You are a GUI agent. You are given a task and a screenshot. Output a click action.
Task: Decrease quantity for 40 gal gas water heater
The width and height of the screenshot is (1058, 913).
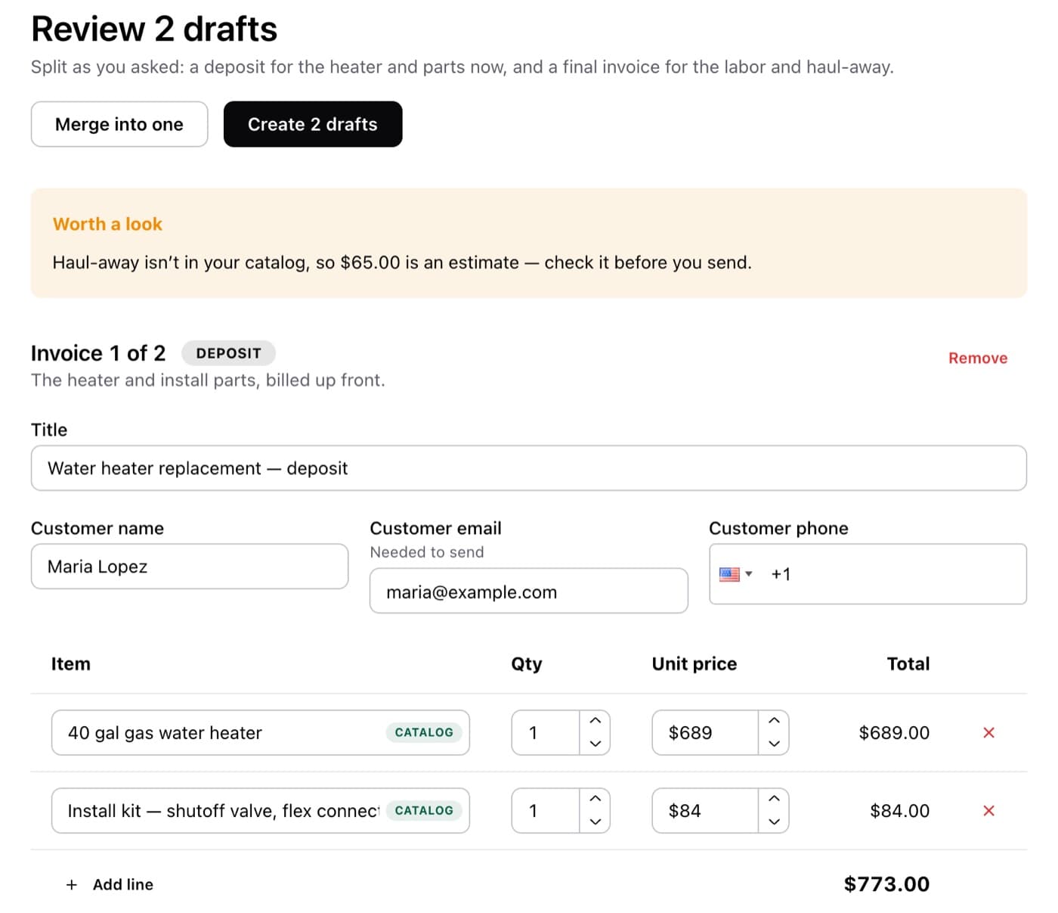pos(596,744)
